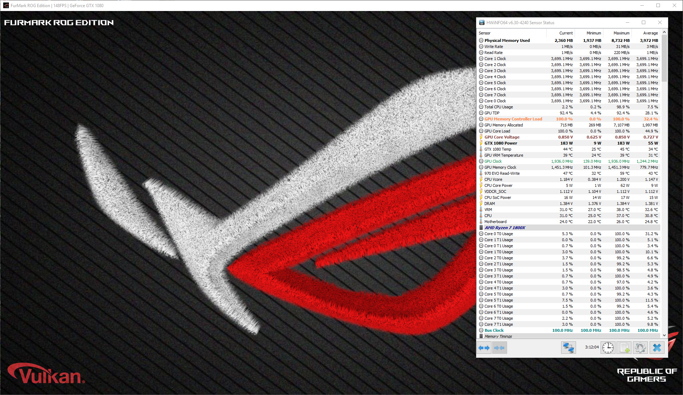Click the 1,936.0 MHz current GPU Clock value
683x395 pixels.
point(562,161)
